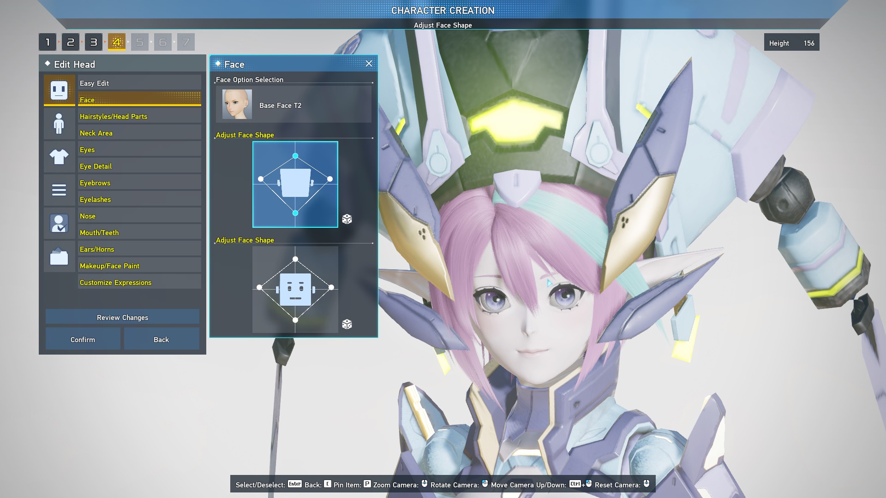Click the body silhouette icon in sidebar
The width and height of the screenshot is (886, 498).
coord(59,124)
